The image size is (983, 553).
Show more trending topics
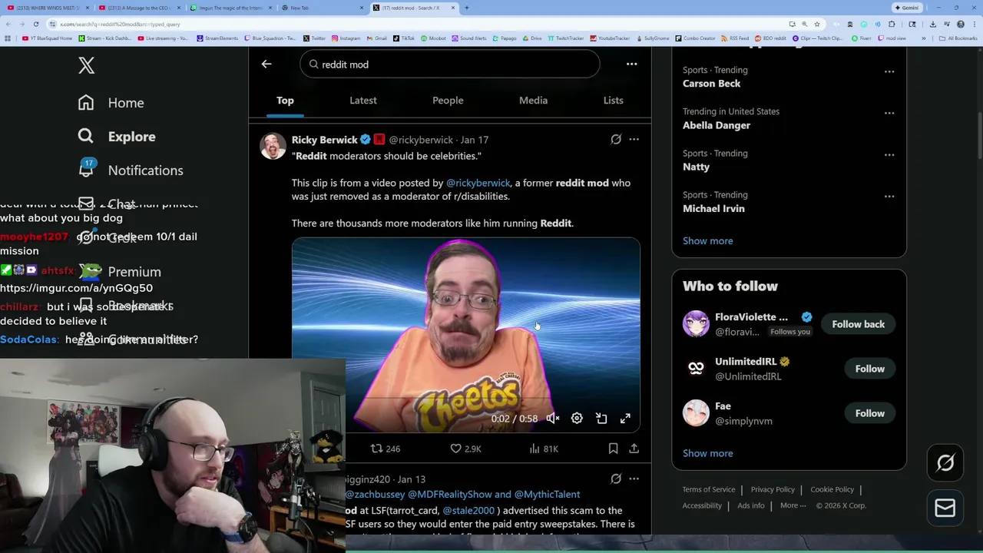(x=707, y=241)
